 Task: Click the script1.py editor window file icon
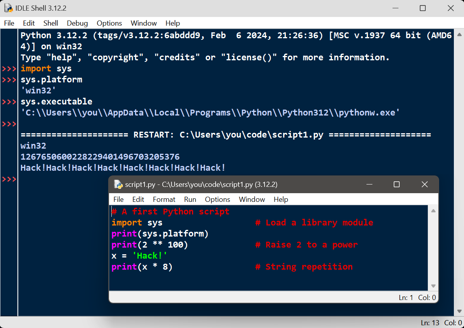coord(118,184)
